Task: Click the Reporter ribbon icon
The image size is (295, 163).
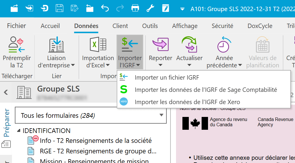Action: 160,45
